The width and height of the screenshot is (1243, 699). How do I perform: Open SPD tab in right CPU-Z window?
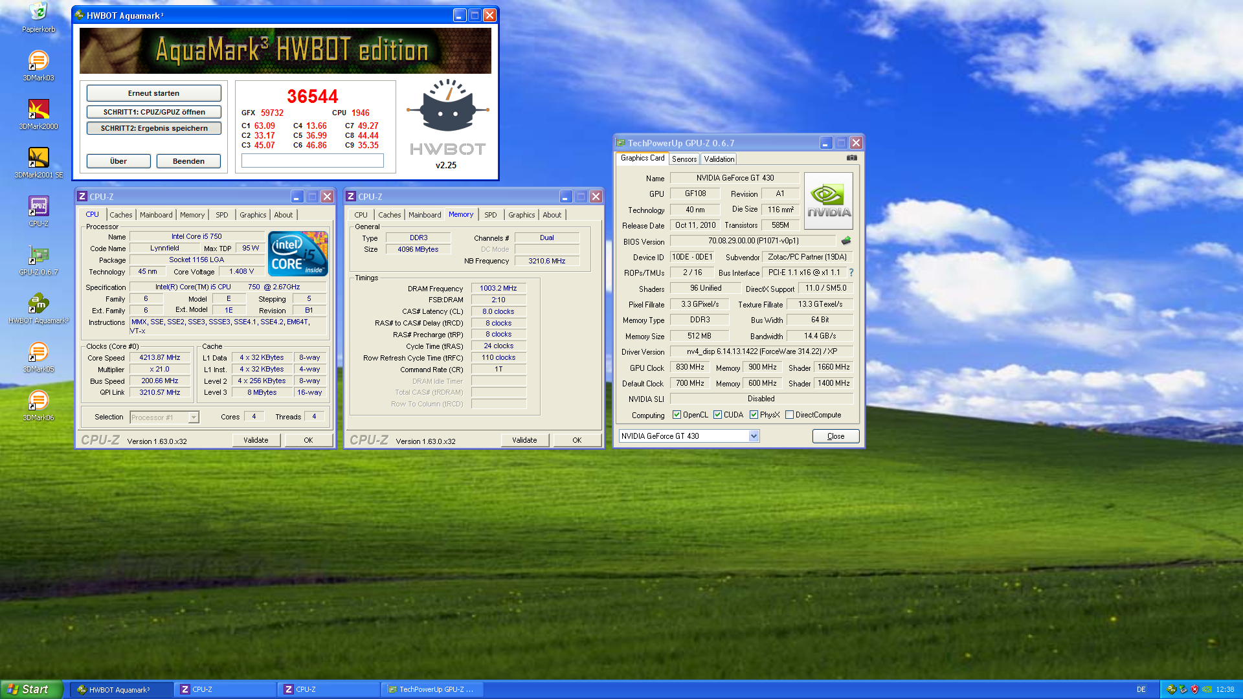(x=491, y=215)
